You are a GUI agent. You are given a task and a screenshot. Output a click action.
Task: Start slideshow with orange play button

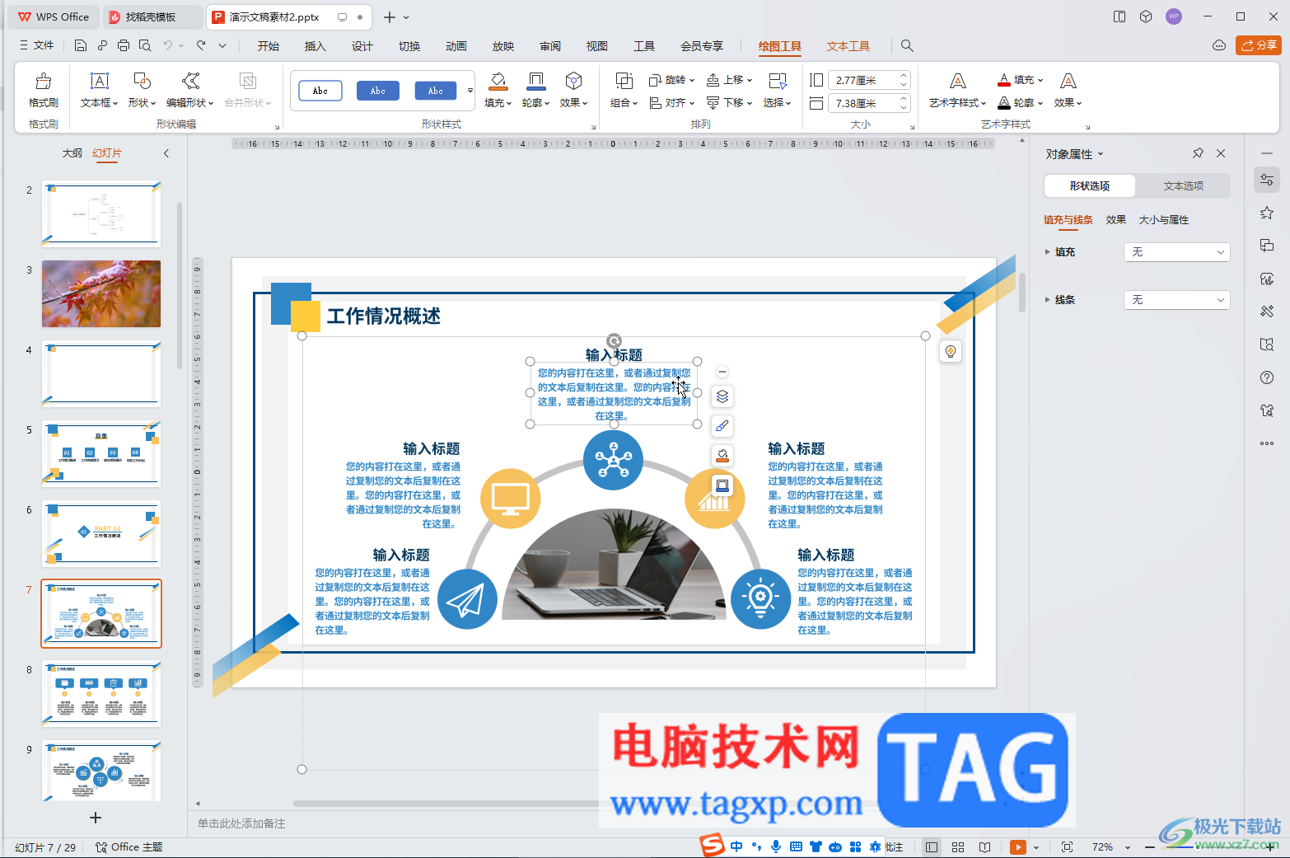(x=1018, y=847)
